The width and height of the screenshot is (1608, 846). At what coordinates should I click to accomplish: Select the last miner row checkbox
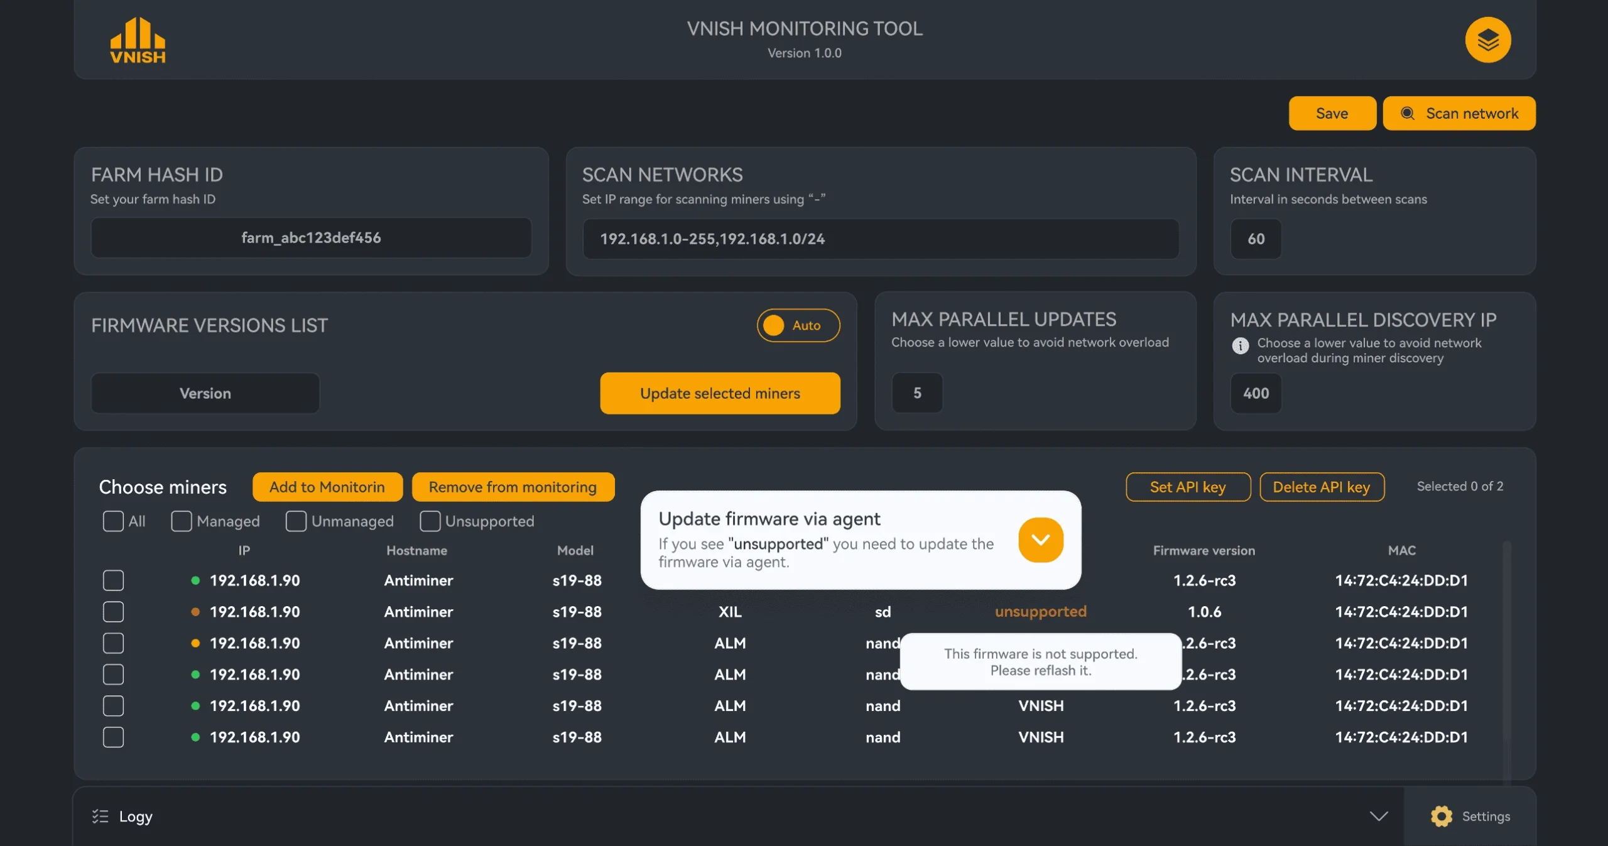click(113, 737)
